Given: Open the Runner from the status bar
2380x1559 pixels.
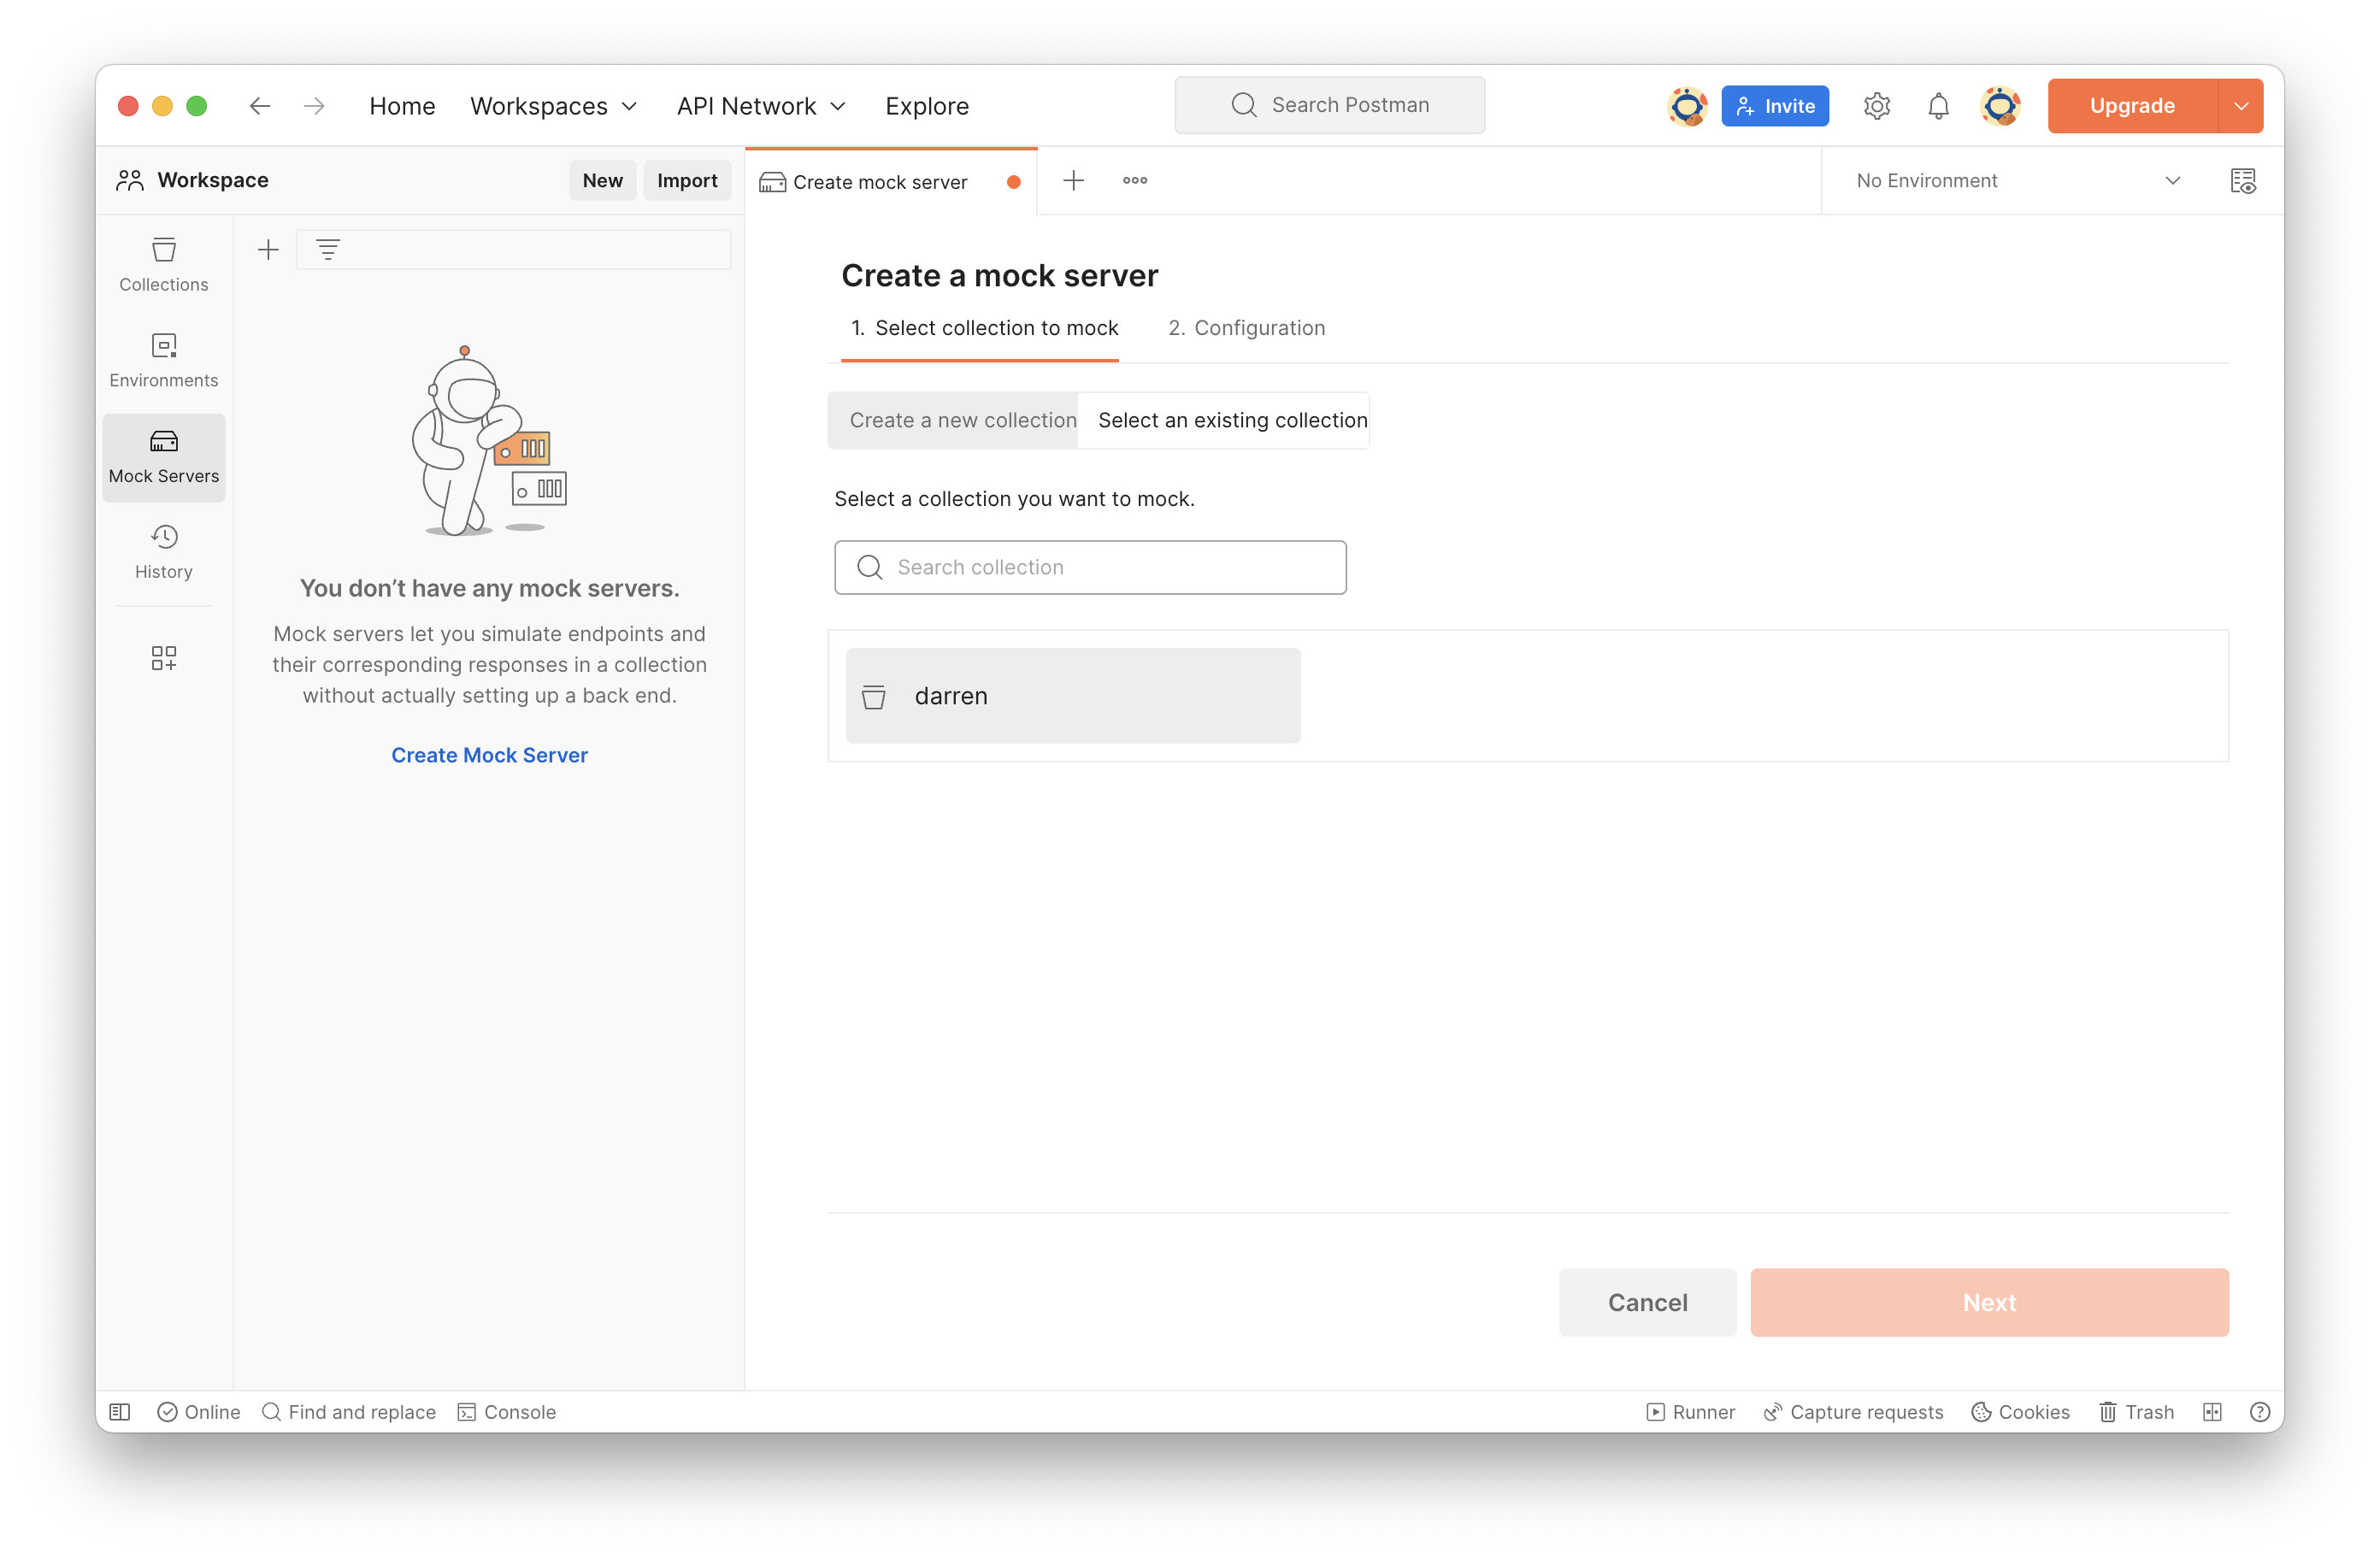Looking at the screenshot, I should 1690,1411.
